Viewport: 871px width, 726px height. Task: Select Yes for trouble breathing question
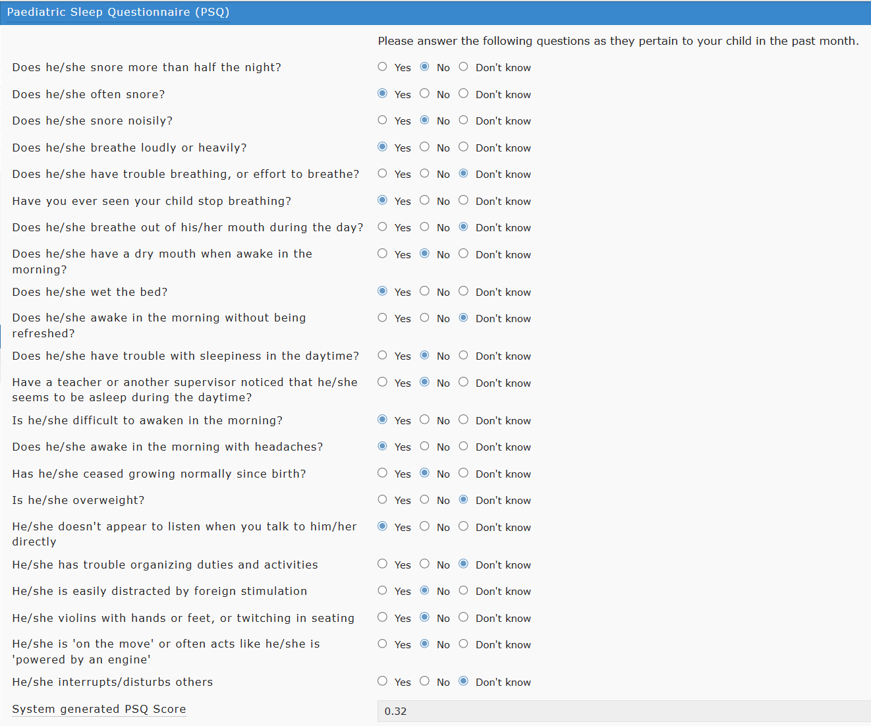click(x=382, y=173)
